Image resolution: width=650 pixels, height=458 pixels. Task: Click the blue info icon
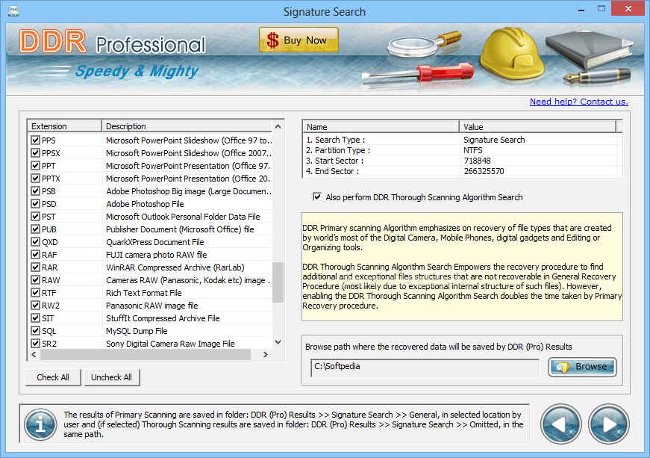click(40, 424)
